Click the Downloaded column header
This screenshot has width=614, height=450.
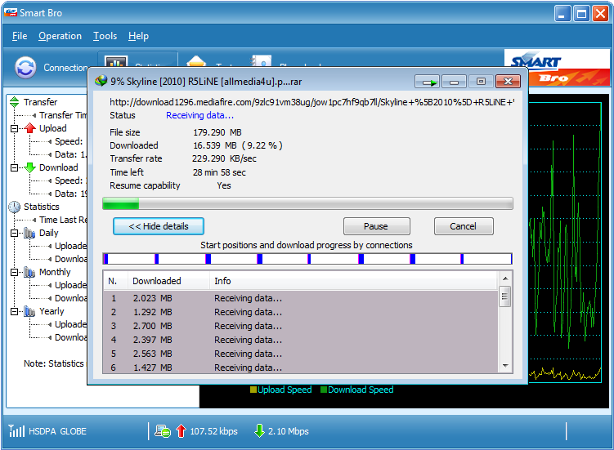click(168, 281)
